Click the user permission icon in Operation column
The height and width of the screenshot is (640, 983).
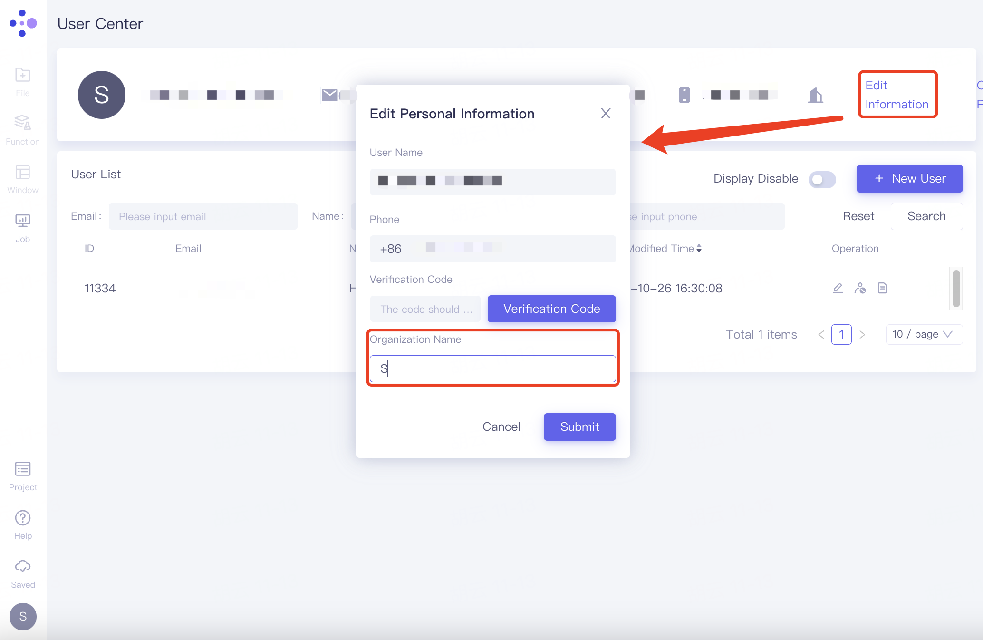pyautogui.click(x=860, y=288)
